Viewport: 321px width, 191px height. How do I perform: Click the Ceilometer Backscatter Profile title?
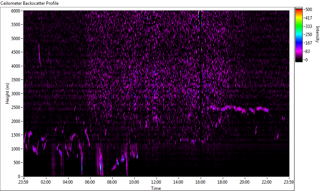pyautogui.click(x=29, y=3)
